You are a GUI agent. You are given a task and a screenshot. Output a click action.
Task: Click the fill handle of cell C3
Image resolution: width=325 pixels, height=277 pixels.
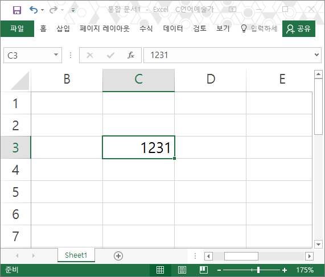pyautogui.click(x=174, y=158)
